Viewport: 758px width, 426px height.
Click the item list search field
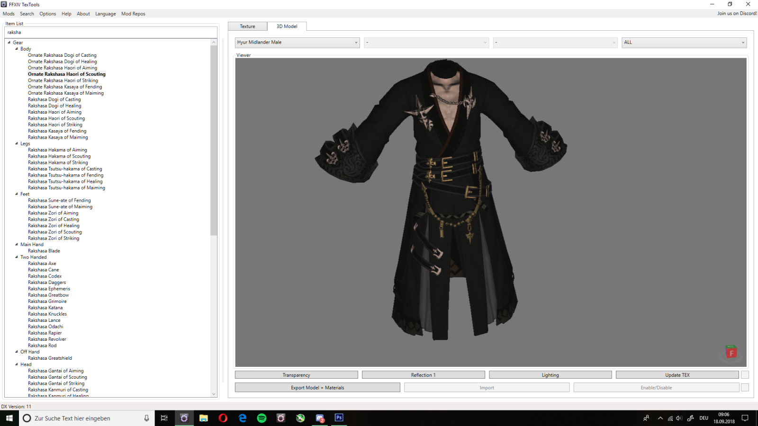point(111,32)
